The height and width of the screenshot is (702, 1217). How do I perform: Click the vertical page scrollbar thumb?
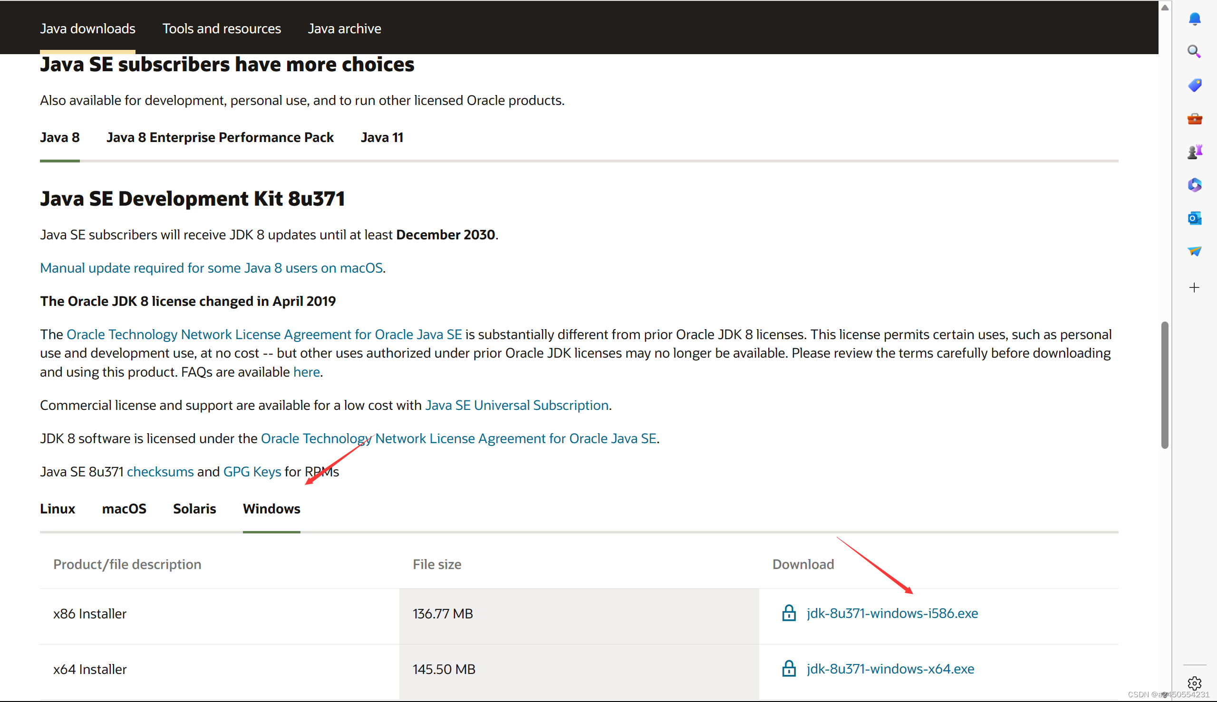point(1164,385)
